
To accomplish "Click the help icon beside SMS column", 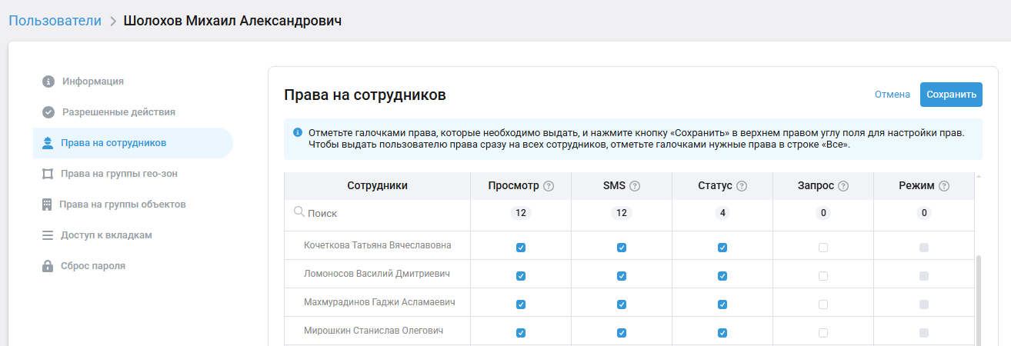I will coord(635,186).
